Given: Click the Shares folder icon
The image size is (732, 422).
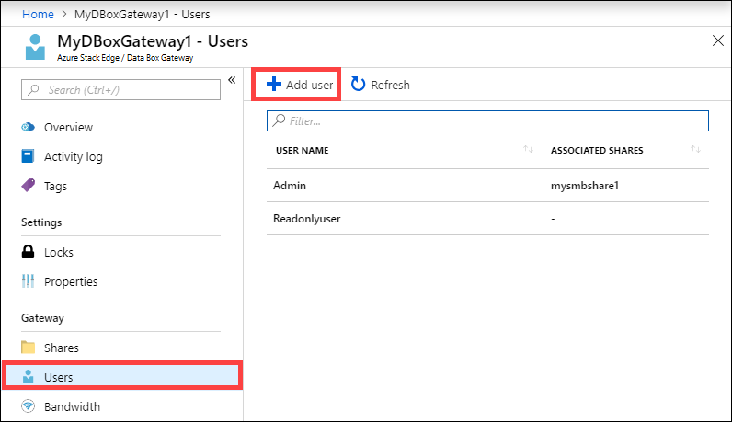Looking at the screenshot, I should coord(28,348).
